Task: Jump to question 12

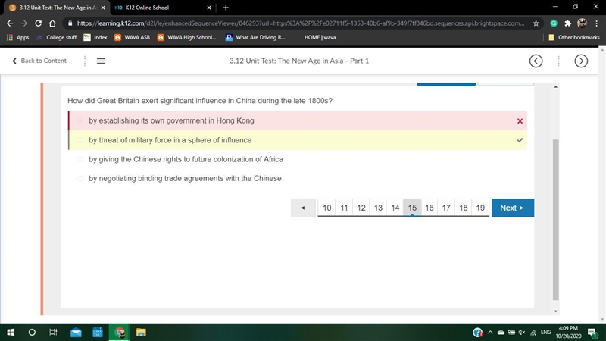Action: [x=361, y=208]
